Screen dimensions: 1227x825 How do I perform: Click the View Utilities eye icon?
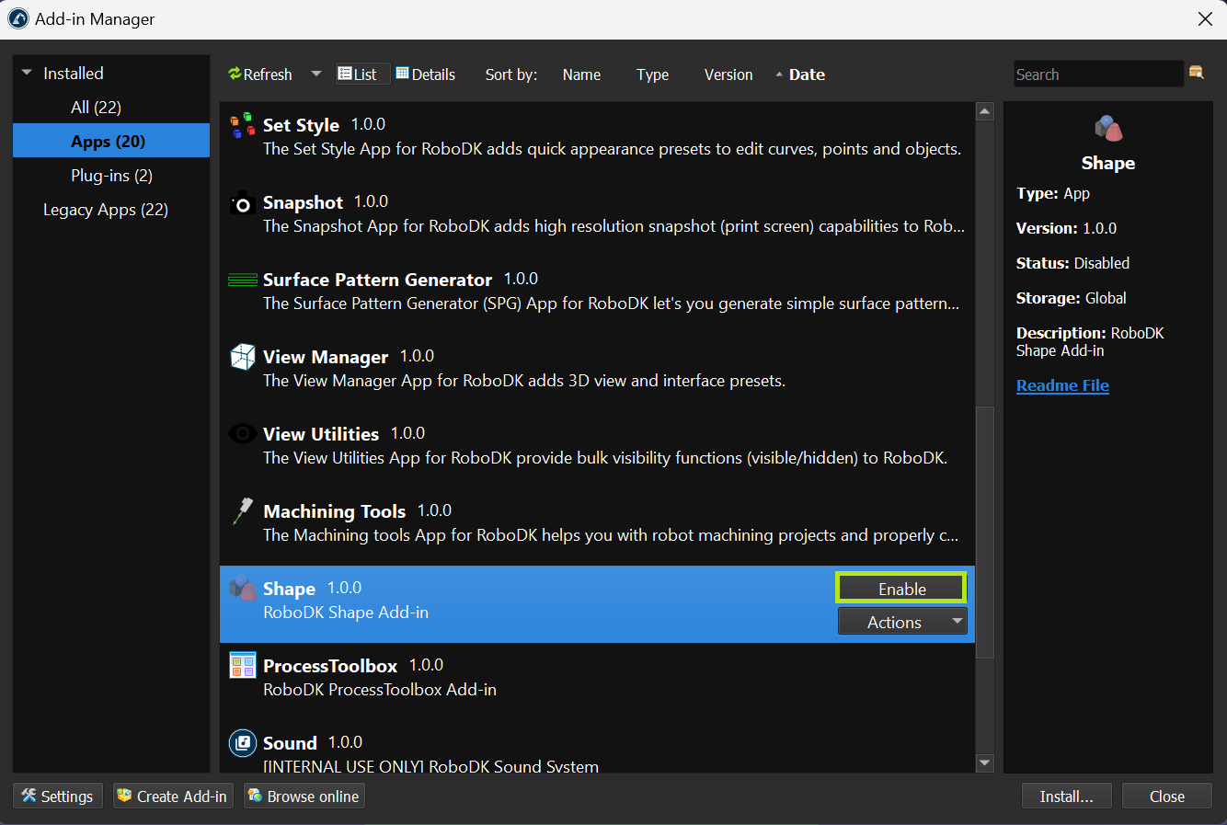(243, 434)
